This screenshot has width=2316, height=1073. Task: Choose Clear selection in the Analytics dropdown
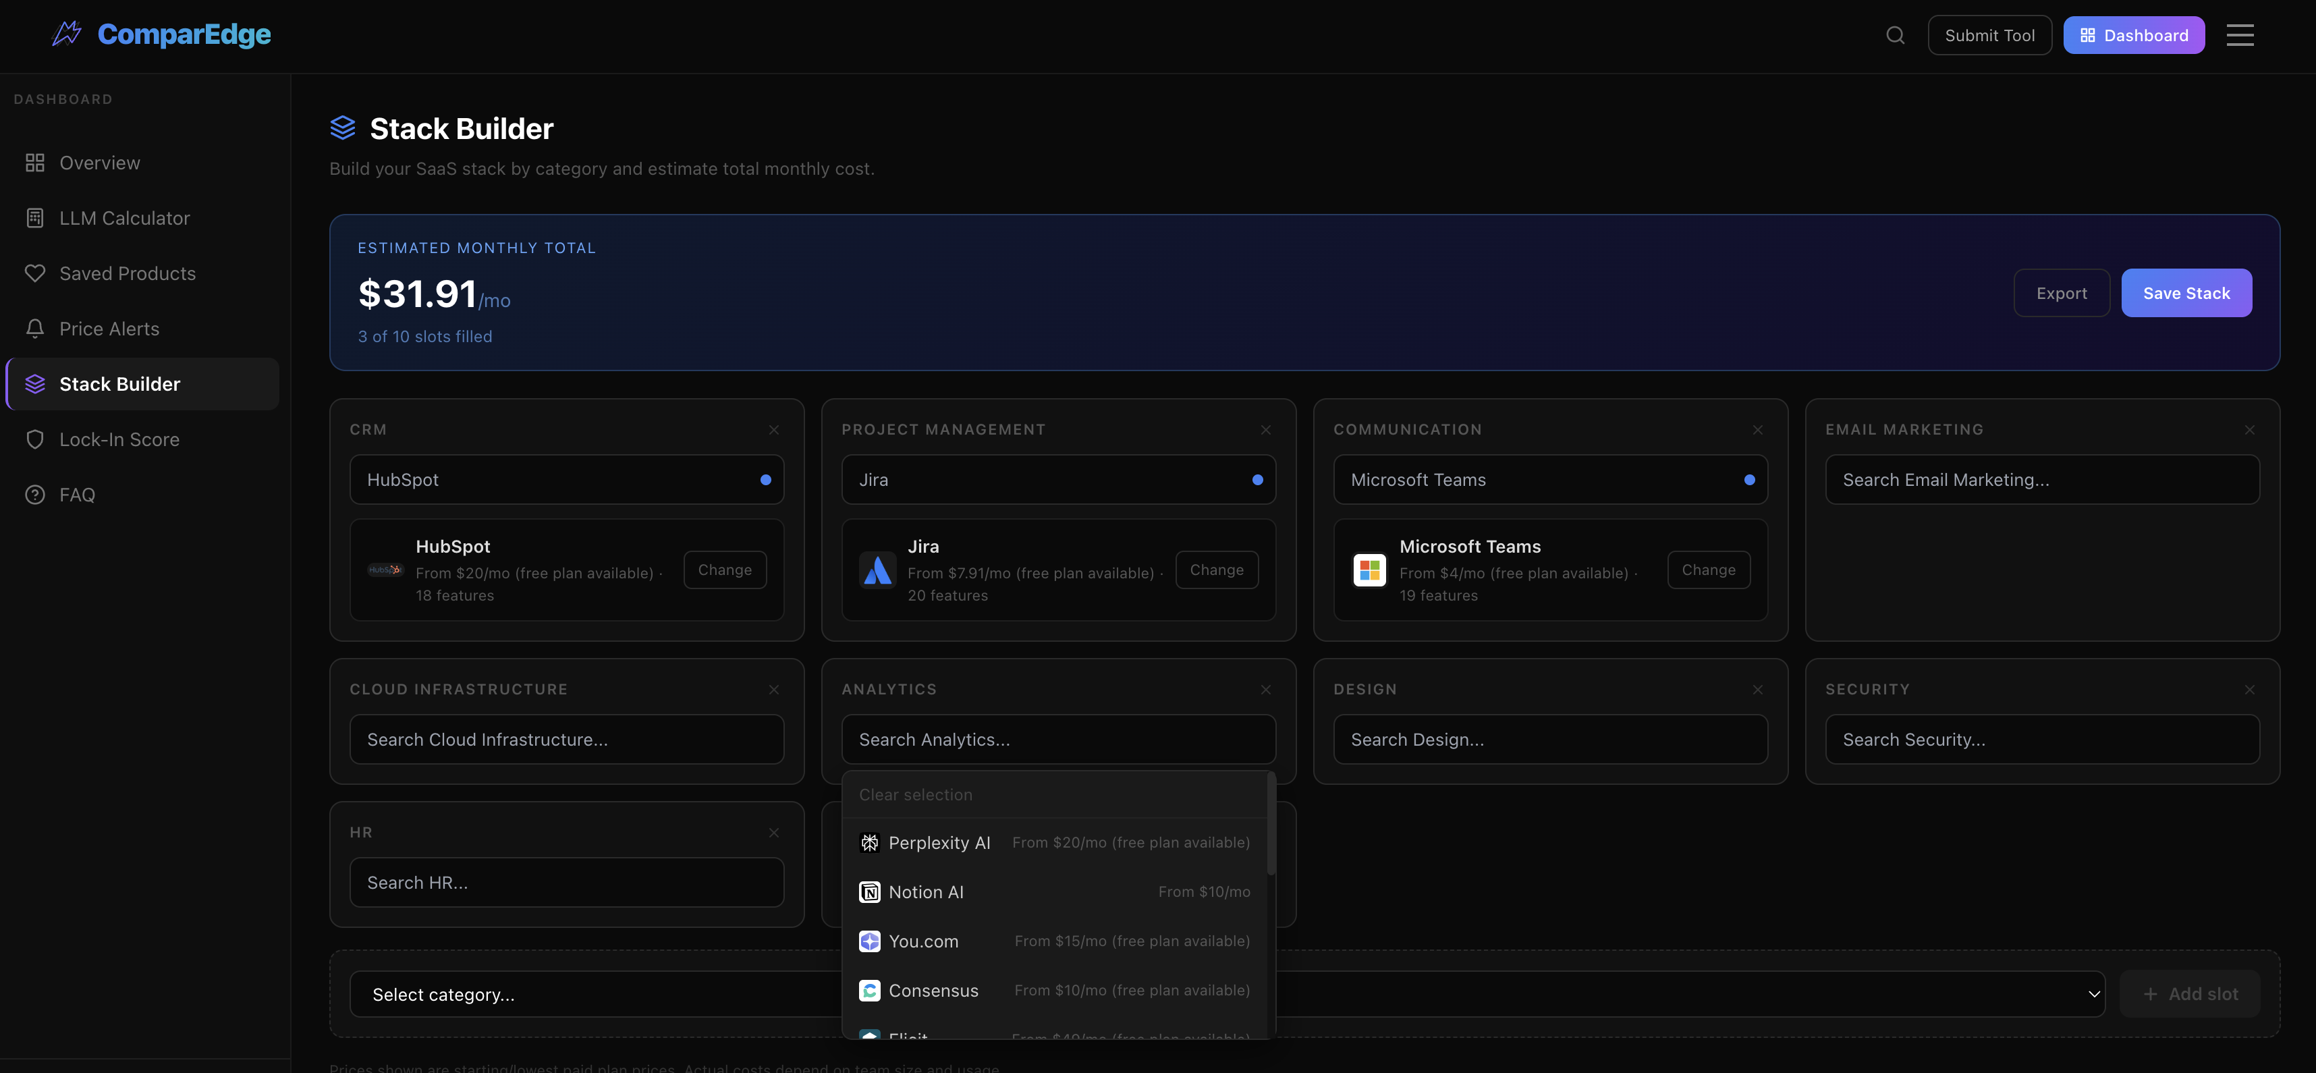click(915, 794)
